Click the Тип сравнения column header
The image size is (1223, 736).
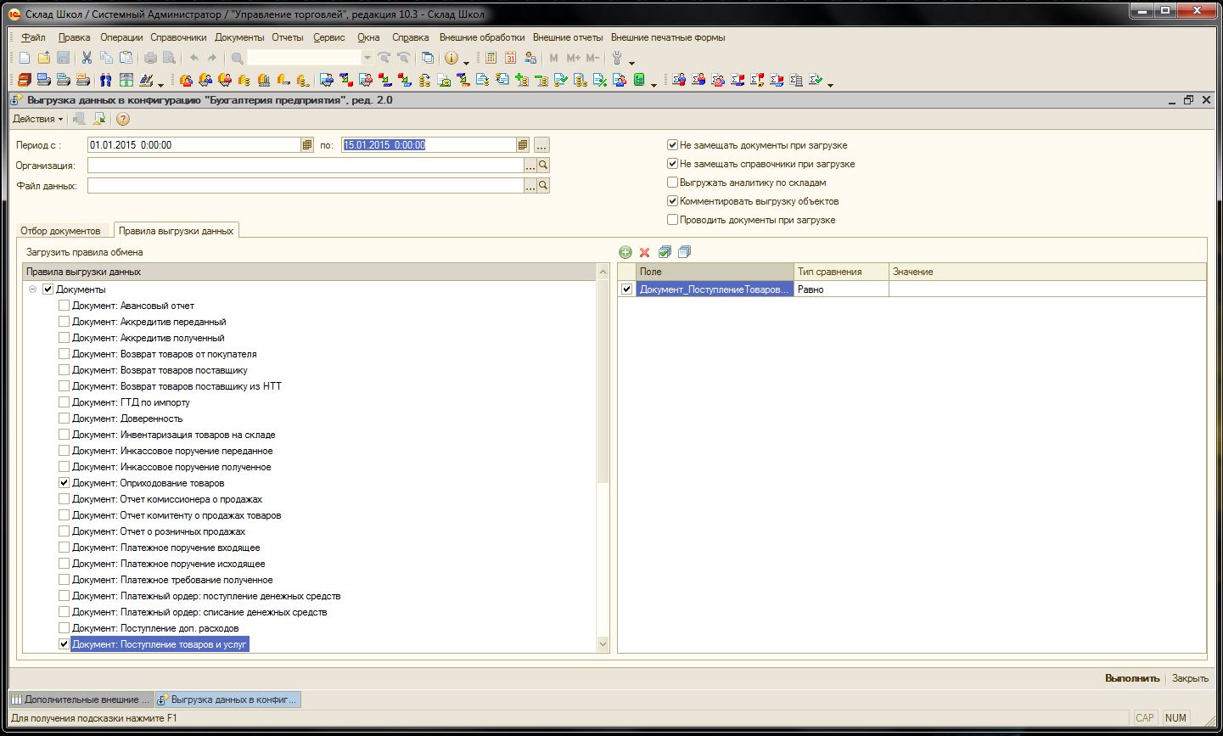(x=841, y=272)
